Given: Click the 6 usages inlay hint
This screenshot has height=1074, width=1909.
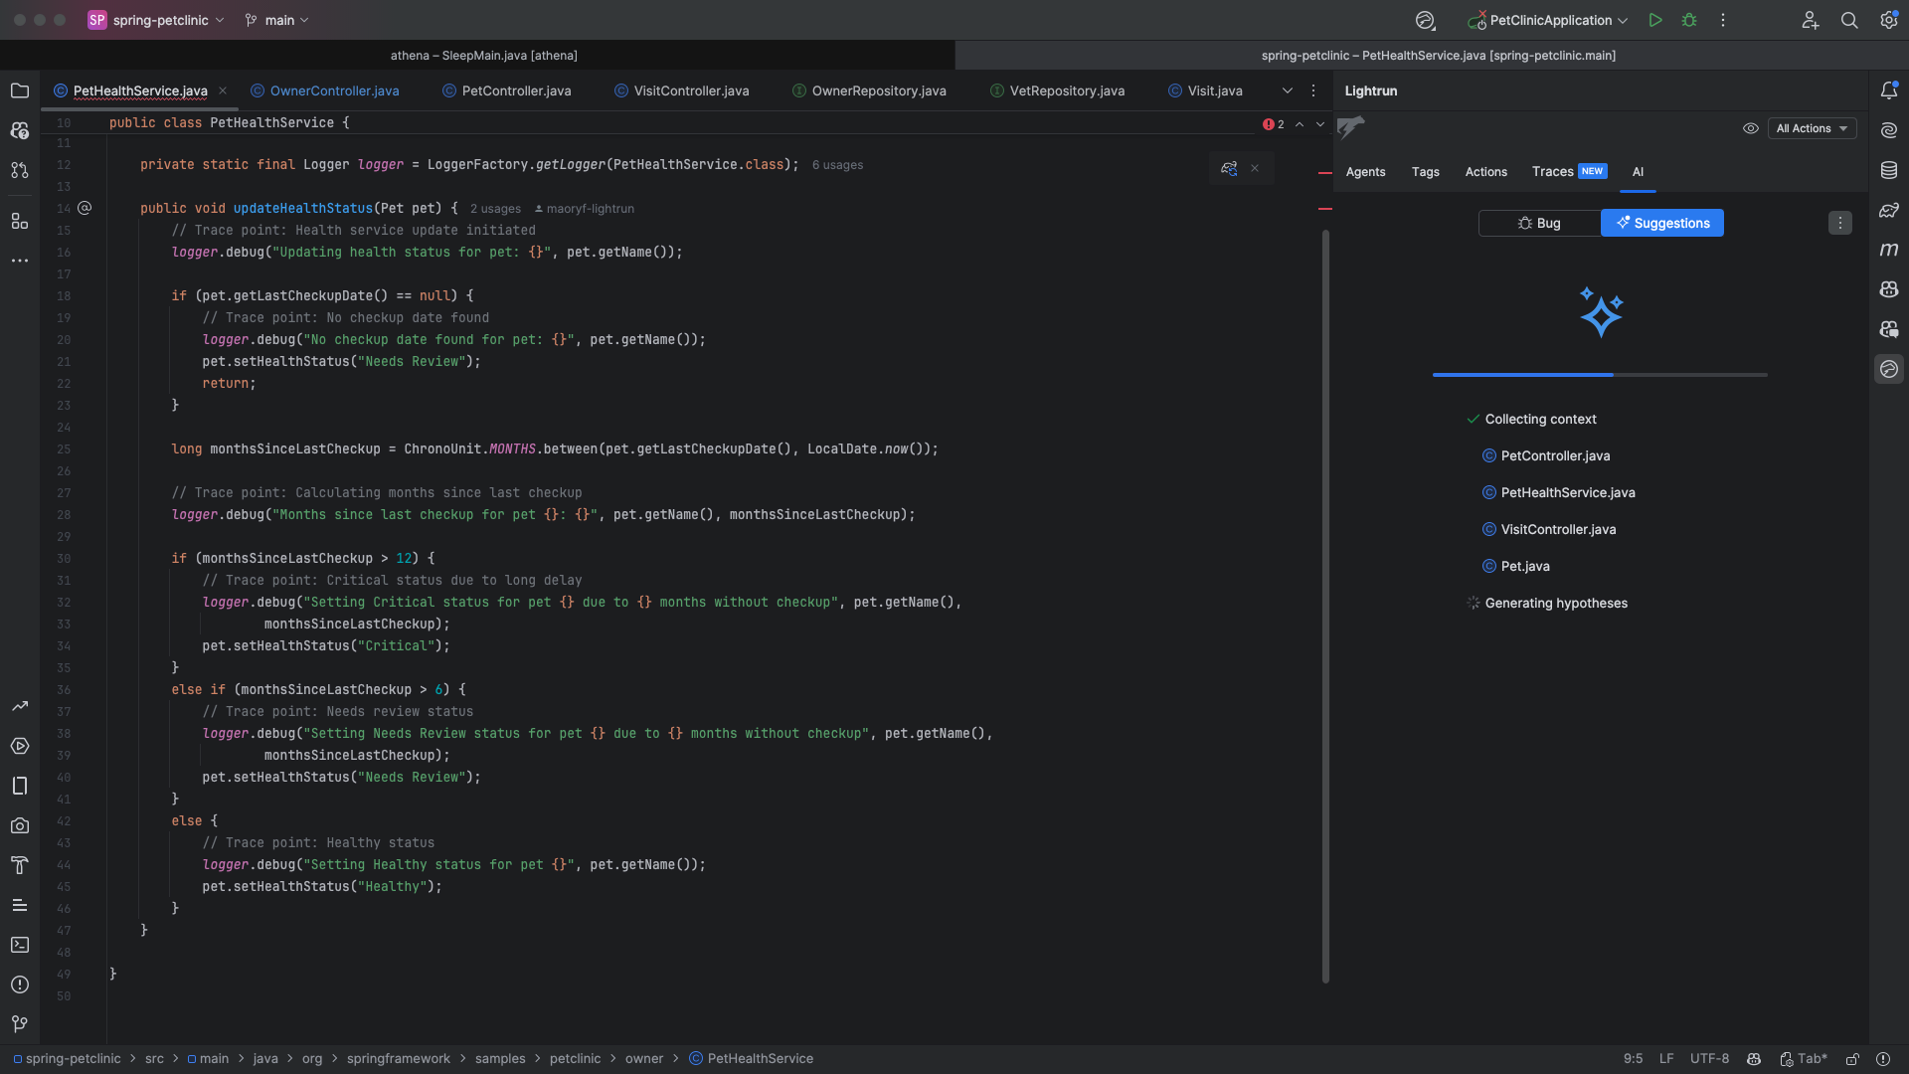Looking at the screenshot, I should (837, 165).
